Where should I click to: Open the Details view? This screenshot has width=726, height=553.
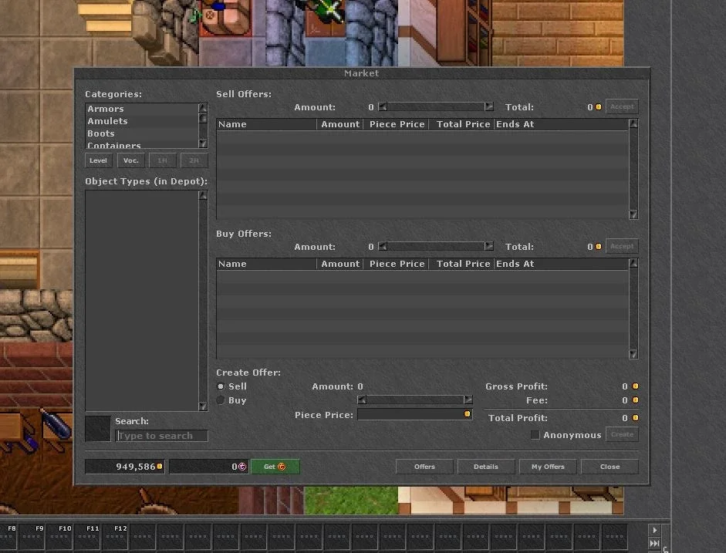pyautogui.click(x=486, y=467)
